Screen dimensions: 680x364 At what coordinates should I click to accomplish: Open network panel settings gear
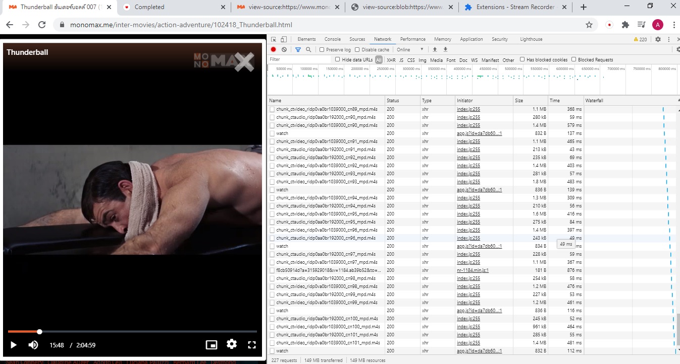pos(678,49)
